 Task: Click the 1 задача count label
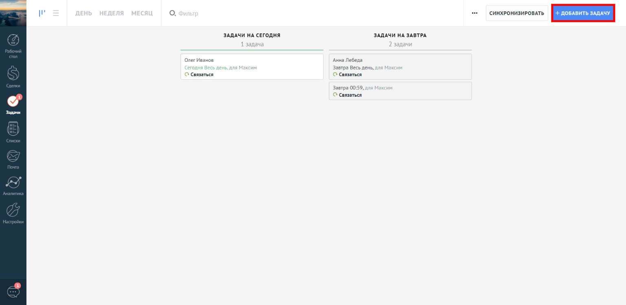[x=252, y=44]
